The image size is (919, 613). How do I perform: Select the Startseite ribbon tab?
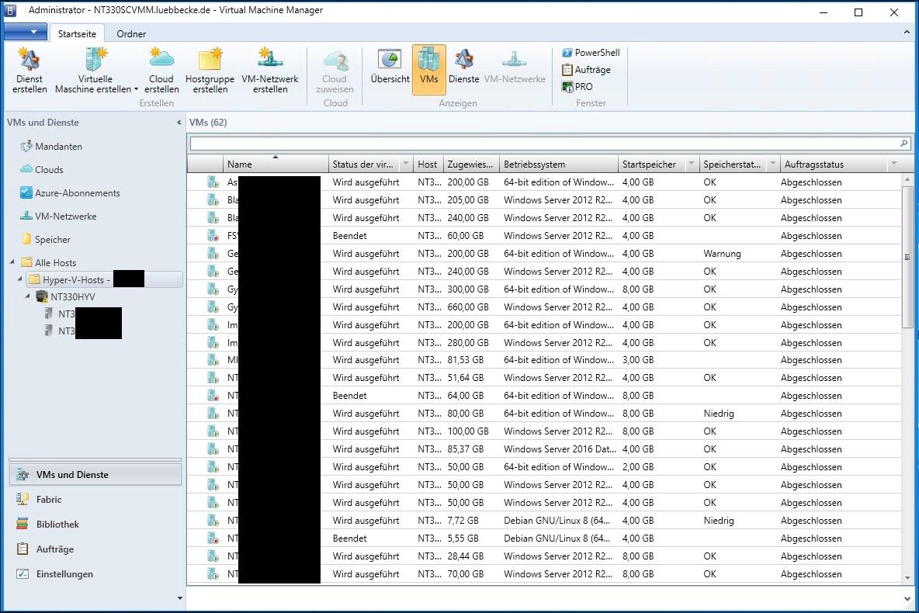[x=78, y=34]
